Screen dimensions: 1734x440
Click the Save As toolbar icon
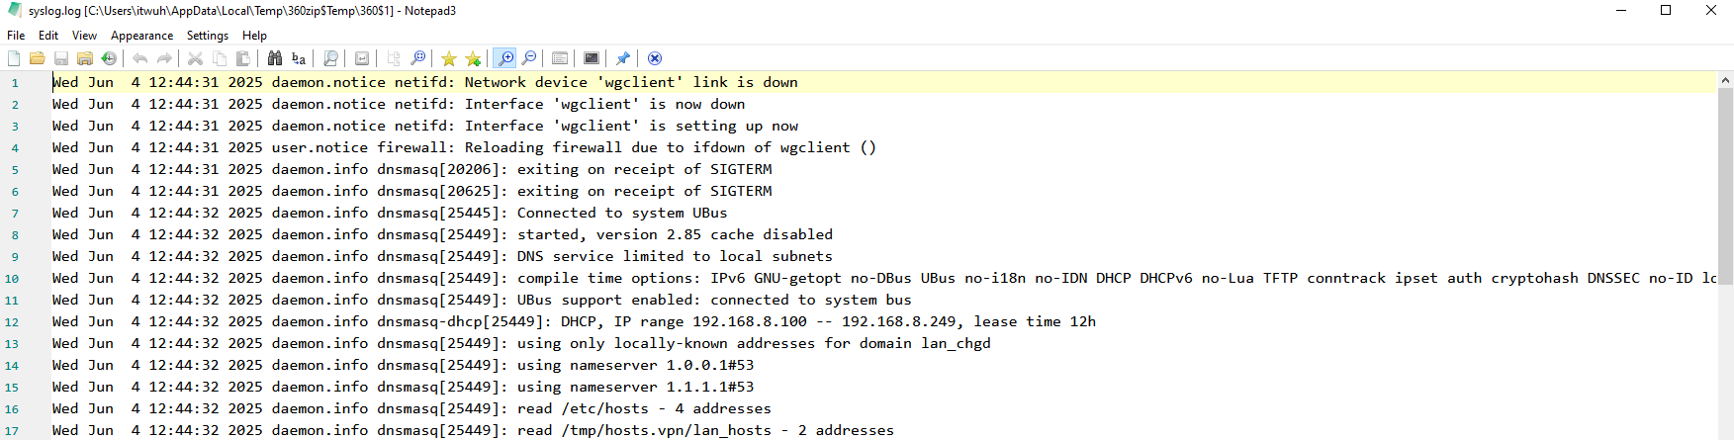(85, 58)
